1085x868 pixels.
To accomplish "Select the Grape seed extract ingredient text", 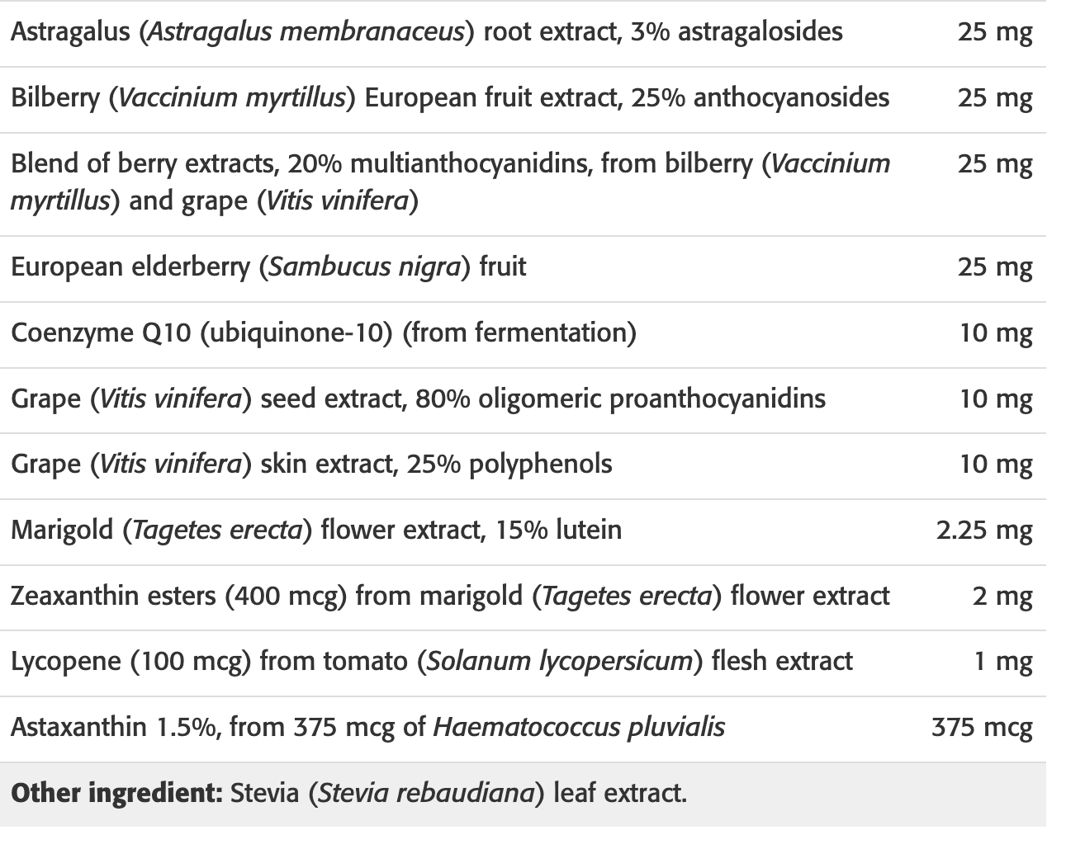I will point(418,399).
